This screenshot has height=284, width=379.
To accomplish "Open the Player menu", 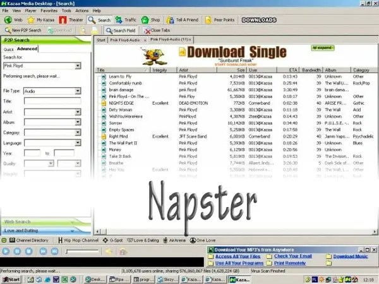I will (30, 11).
